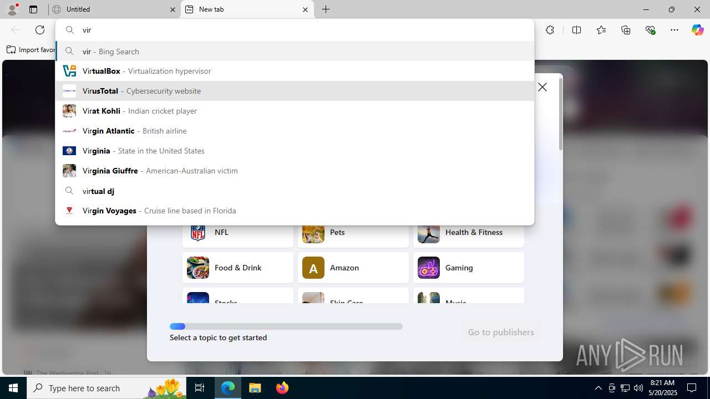Choose the Pets topic card
This screenshot has width=710, height=399.
point(353,232)
